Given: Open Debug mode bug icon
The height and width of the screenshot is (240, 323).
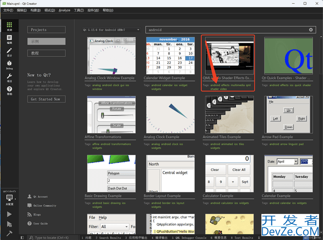Looking at the screenshot, I should (9, 63).
